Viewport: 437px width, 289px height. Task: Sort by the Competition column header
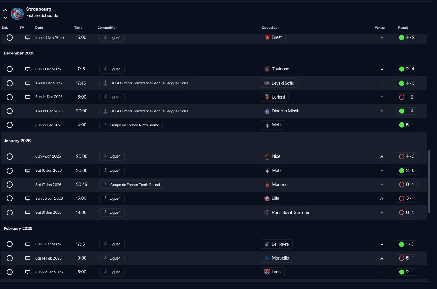[107, 28]
